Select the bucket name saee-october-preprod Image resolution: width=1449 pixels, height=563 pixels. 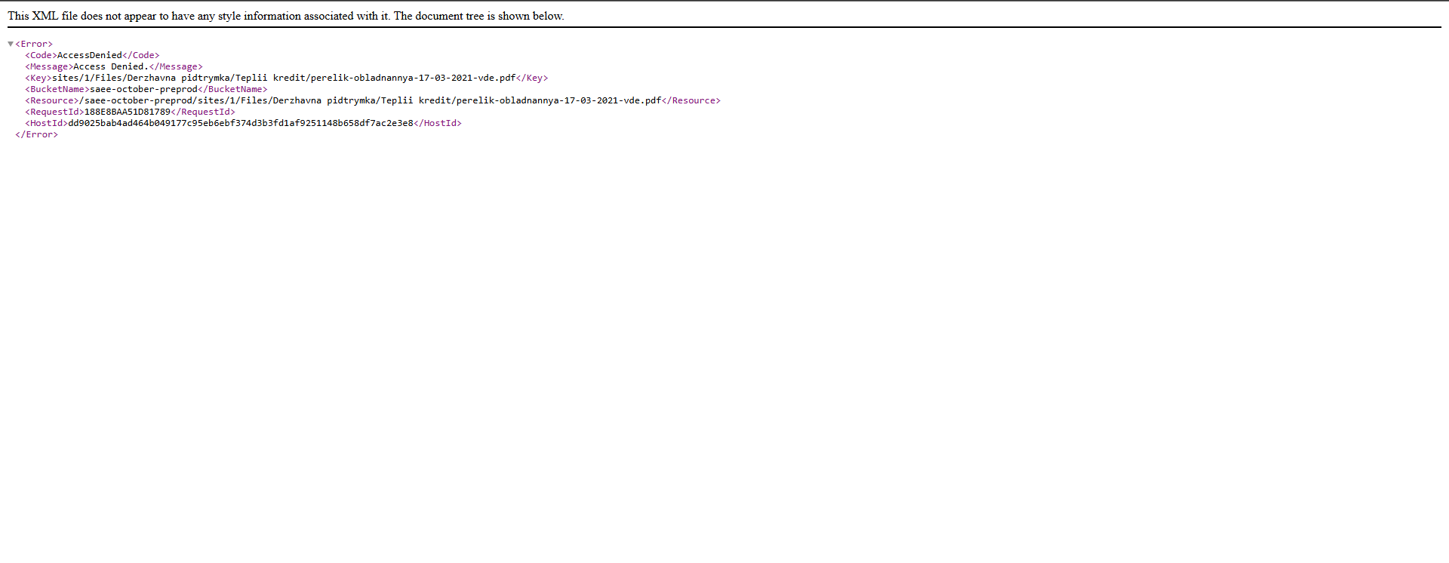[x=143, y=90]
